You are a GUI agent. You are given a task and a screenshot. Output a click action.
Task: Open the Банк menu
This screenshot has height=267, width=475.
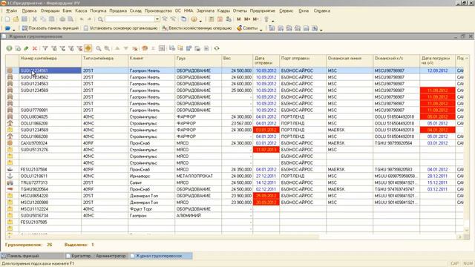pyautogui.click(x=68, y=10)
